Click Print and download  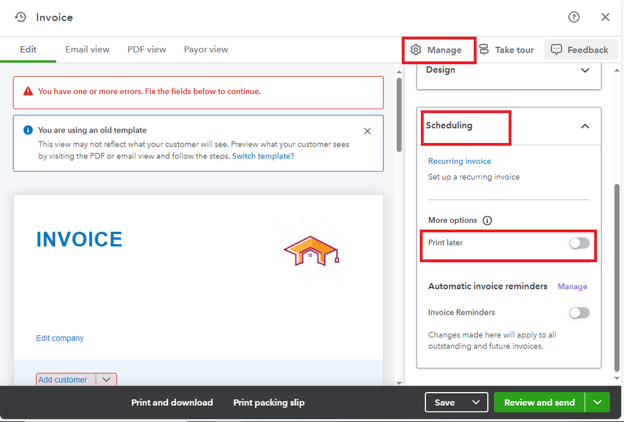click(x=172, y=403)
